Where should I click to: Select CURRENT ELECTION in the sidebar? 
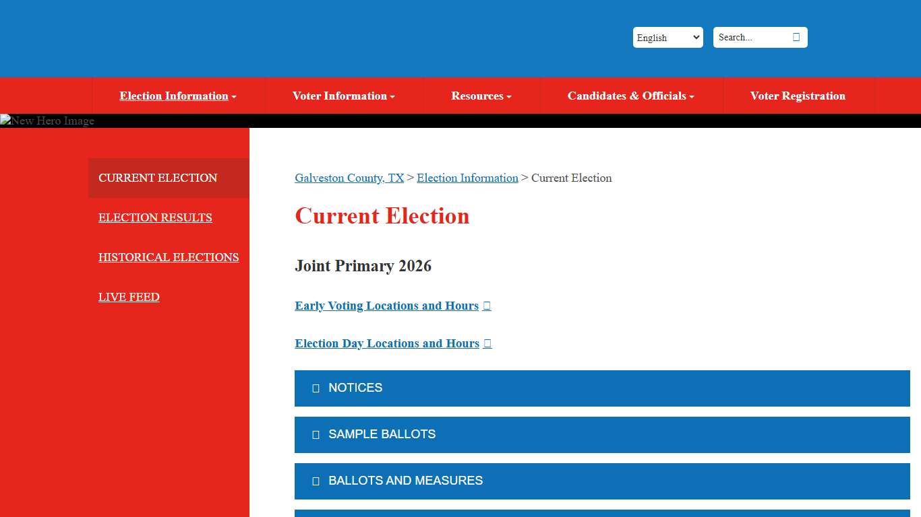(158, 178)
